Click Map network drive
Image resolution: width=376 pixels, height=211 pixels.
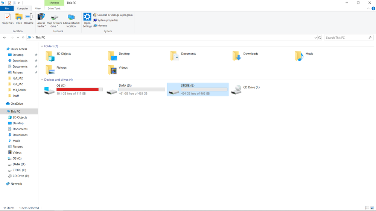pyautogui.click(x=54, y=20)
